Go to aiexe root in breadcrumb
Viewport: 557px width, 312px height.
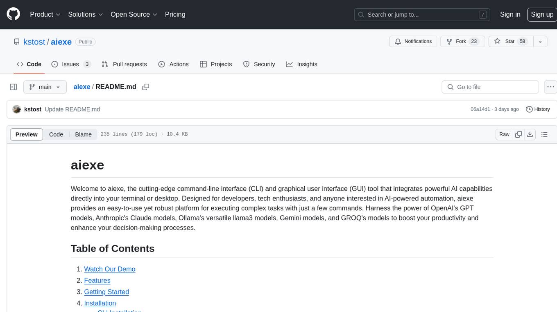click(x=82, y=87)
